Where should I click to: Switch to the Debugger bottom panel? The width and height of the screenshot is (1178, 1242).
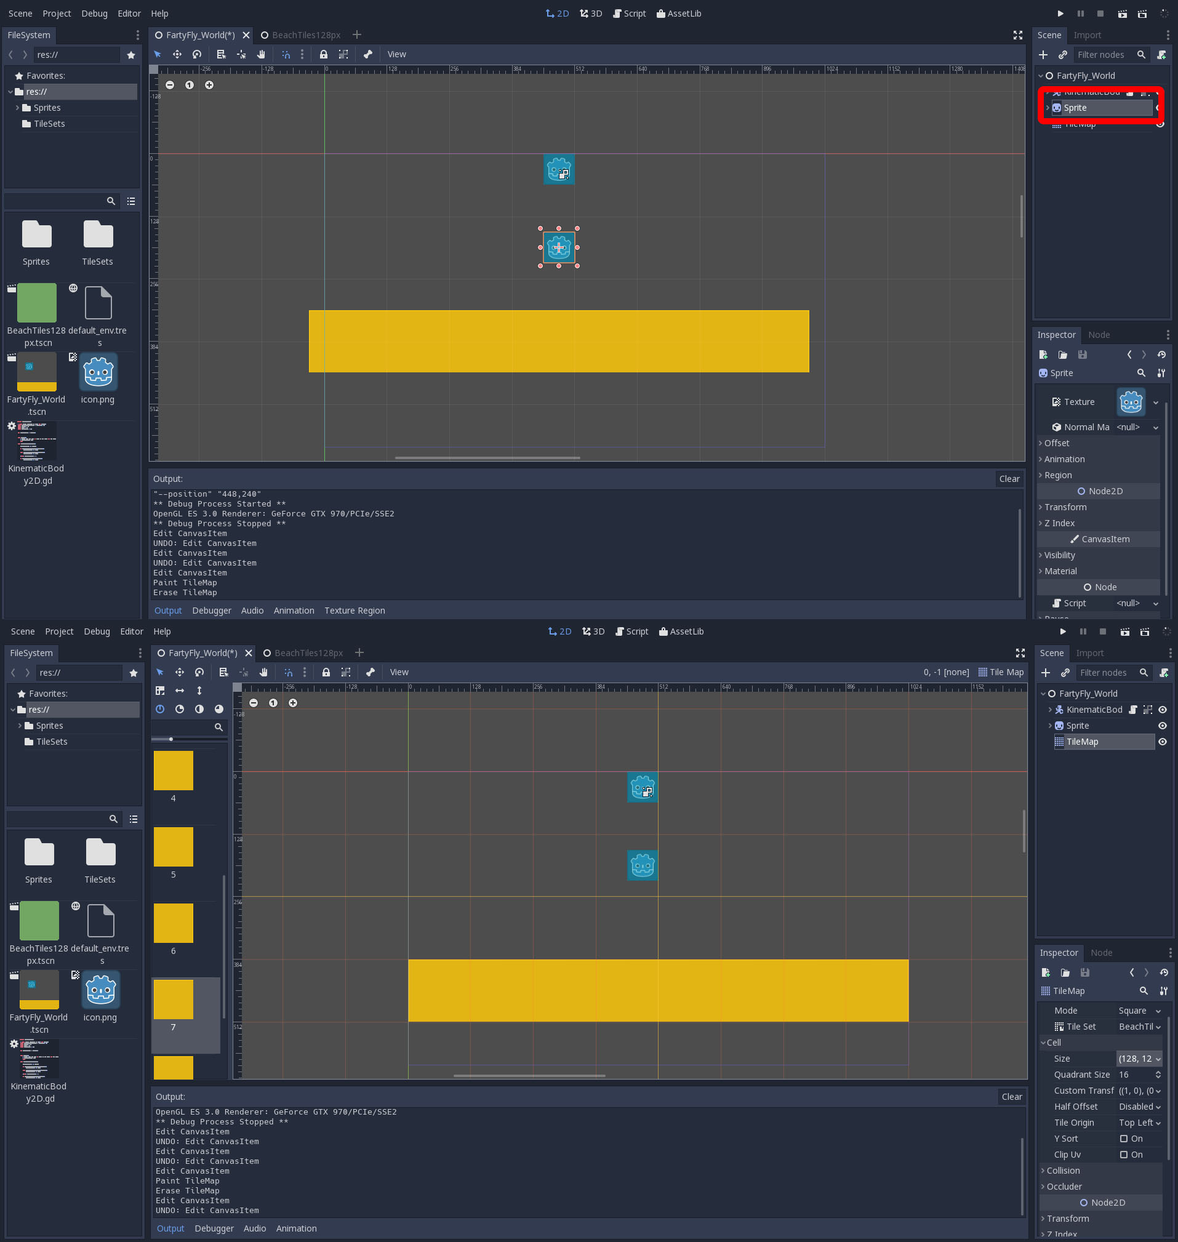[x=212, y=610]
